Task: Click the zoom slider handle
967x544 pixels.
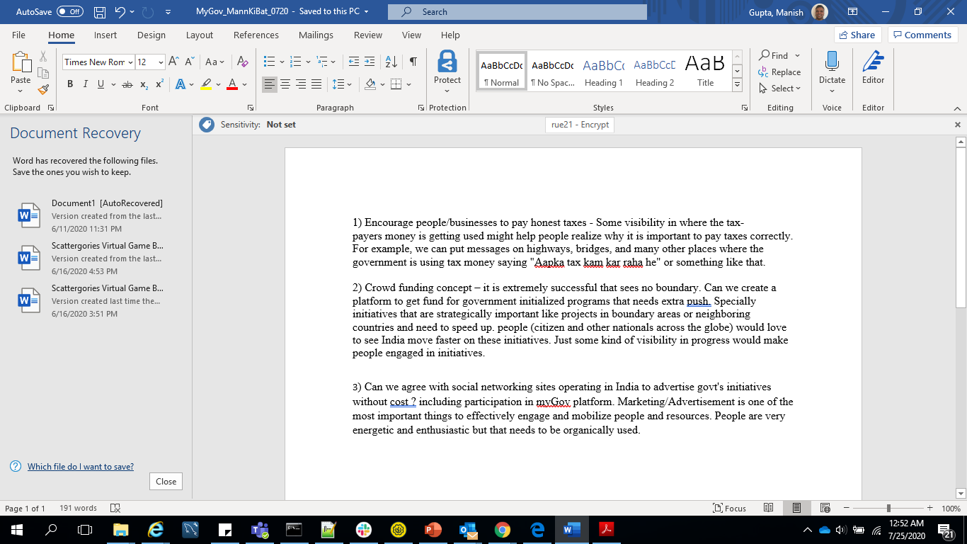Action: coord(888,509)
